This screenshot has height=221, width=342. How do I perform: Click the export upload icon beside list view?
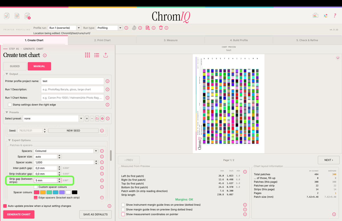tap(106, 55)
